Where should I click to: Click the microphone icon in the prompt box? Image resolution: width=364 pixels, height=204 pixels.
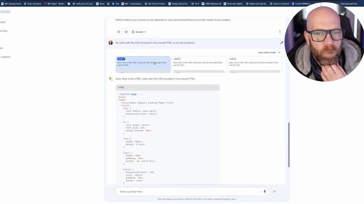click(x=264, y=192)
